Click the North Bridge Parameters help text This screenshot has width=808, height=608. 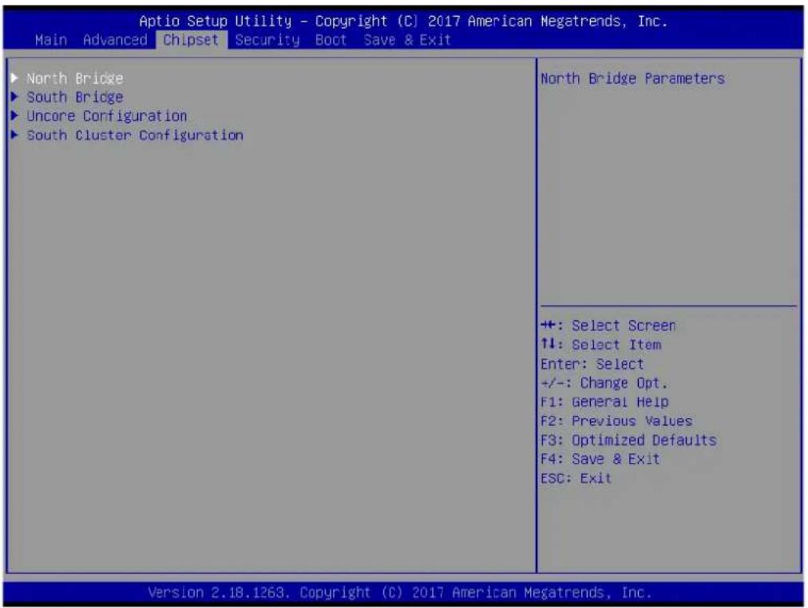coord(632,79)
